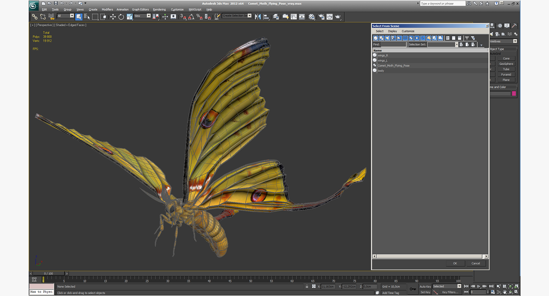Open the Edit menu
Image resolution: width=549 pixels, height=296 pixels.
tap(44, 10)
